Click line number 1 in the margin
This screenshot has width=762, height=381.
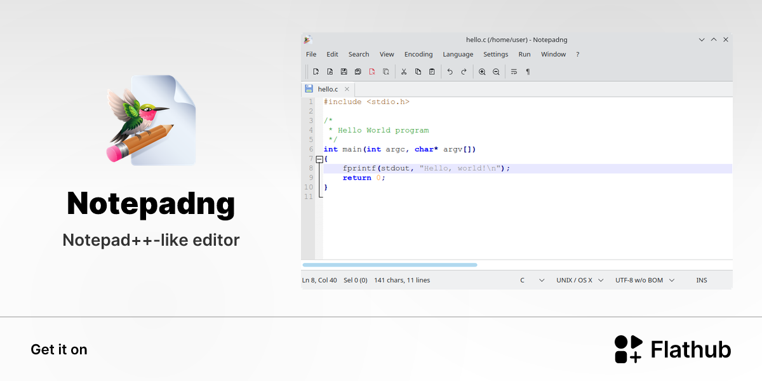(x=311, y=102)
